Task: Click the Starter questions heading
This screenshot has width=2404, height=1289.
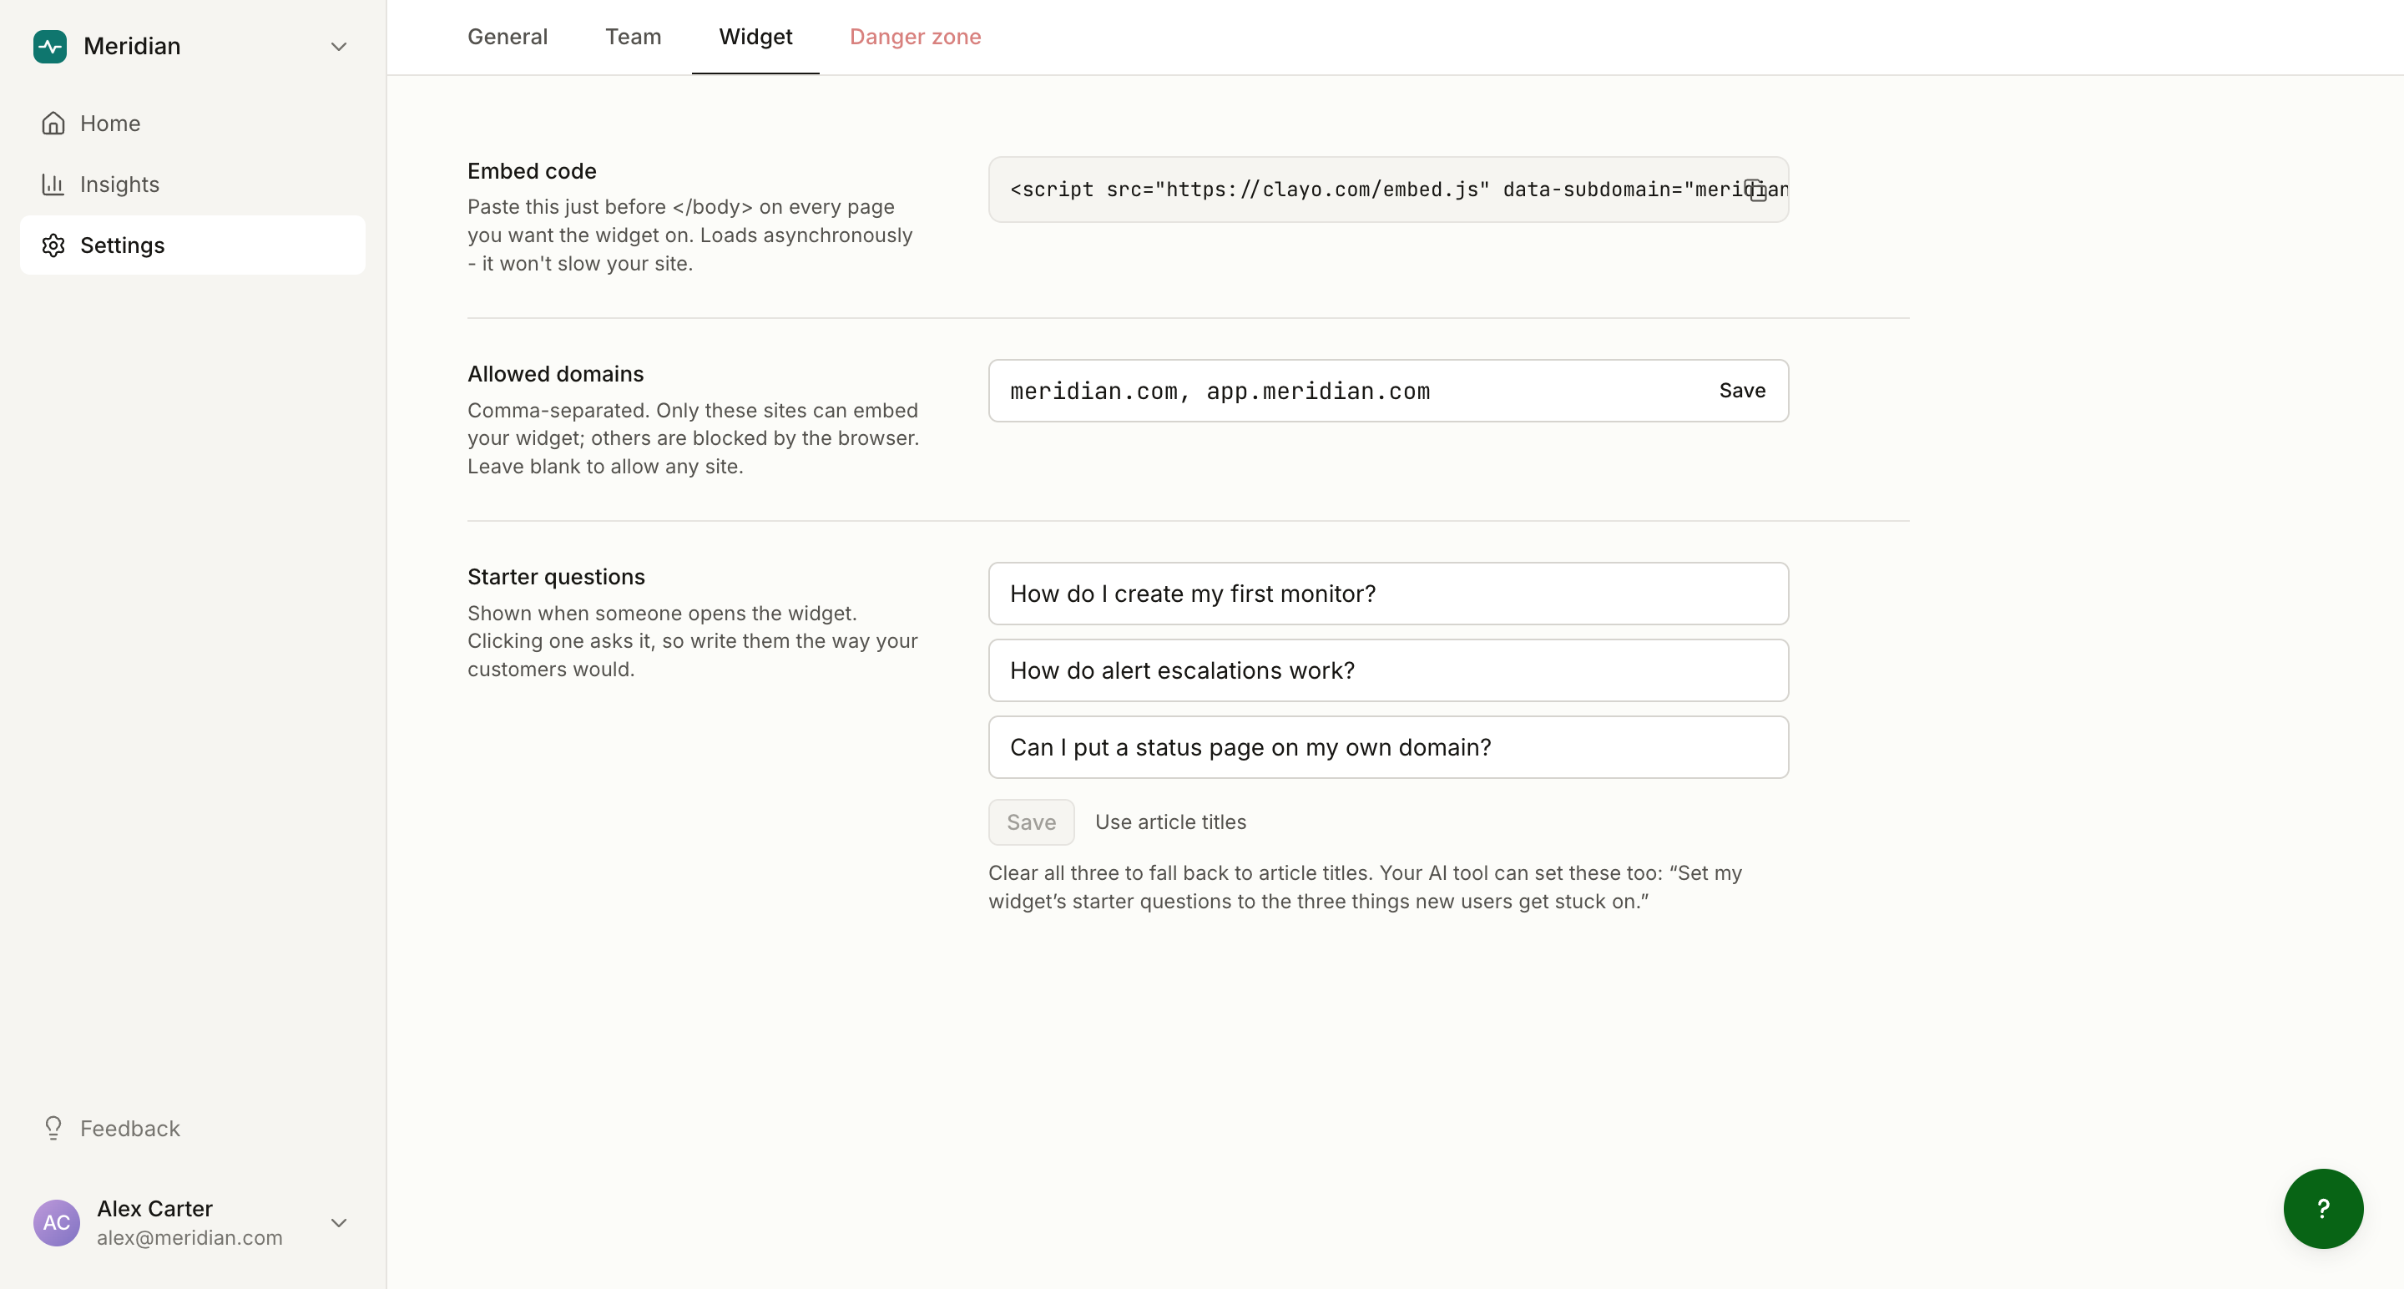Action: click(556, 577)
